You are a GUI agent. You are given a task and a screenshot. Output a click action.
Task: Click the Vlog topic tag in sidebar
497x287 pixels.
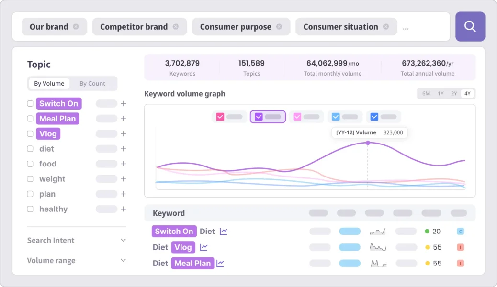tap(48, 134)
